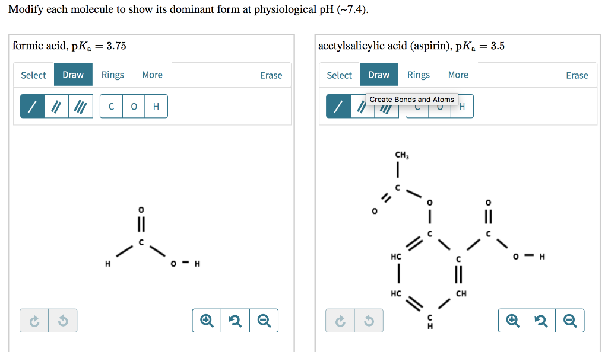
Task: Click the zoom out icon under aspirin
Action: point(570,320)
